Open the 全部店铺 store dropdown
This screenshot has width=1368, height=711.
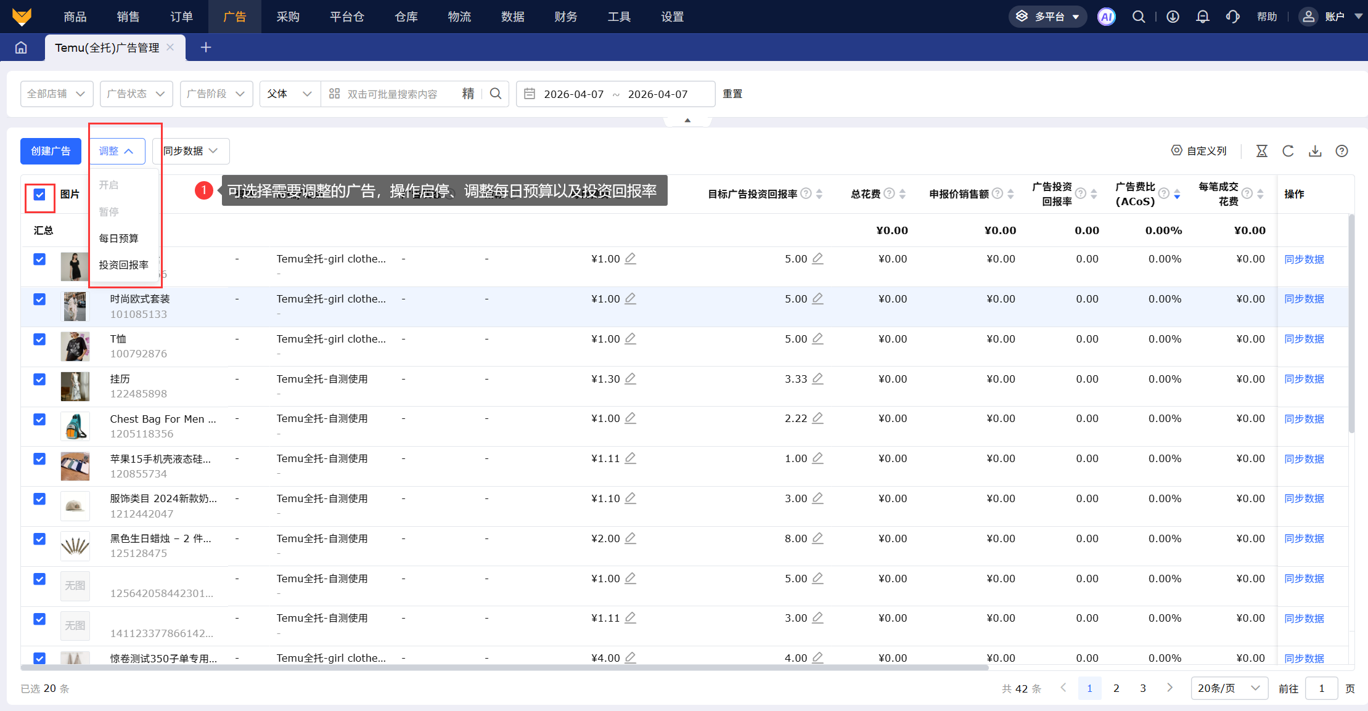56,94
